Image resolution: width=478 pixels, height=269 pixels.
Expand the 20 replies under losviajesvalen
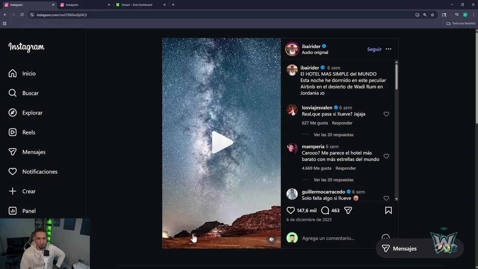point(333,135)
